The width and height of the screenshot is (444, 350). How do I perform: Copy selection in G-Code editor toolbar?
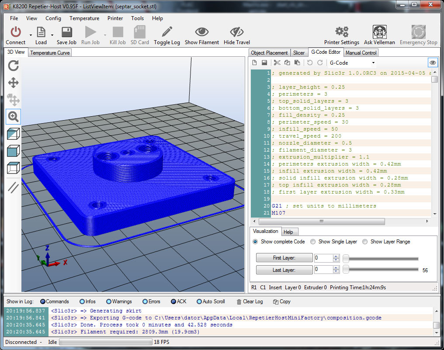(287, 62)
